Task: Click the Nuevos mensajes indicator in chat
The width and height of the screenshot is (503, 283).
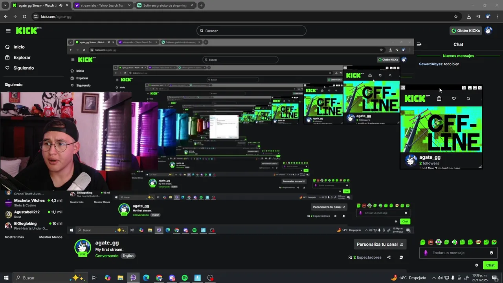Action: 458,56
